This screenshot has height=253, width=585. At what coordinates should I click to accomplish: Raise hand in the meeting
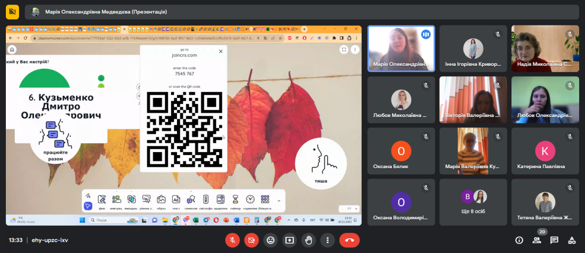[309, 240]
